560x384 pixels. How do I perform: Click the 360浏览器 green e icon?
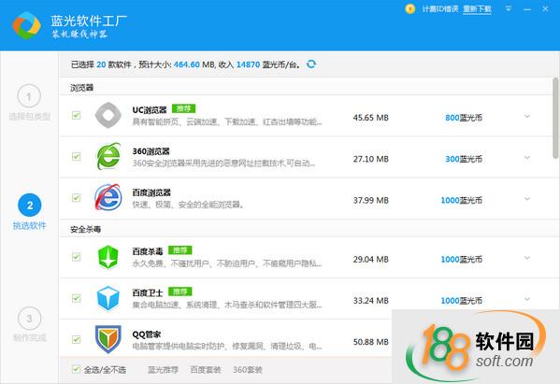(x=108, y=156)
